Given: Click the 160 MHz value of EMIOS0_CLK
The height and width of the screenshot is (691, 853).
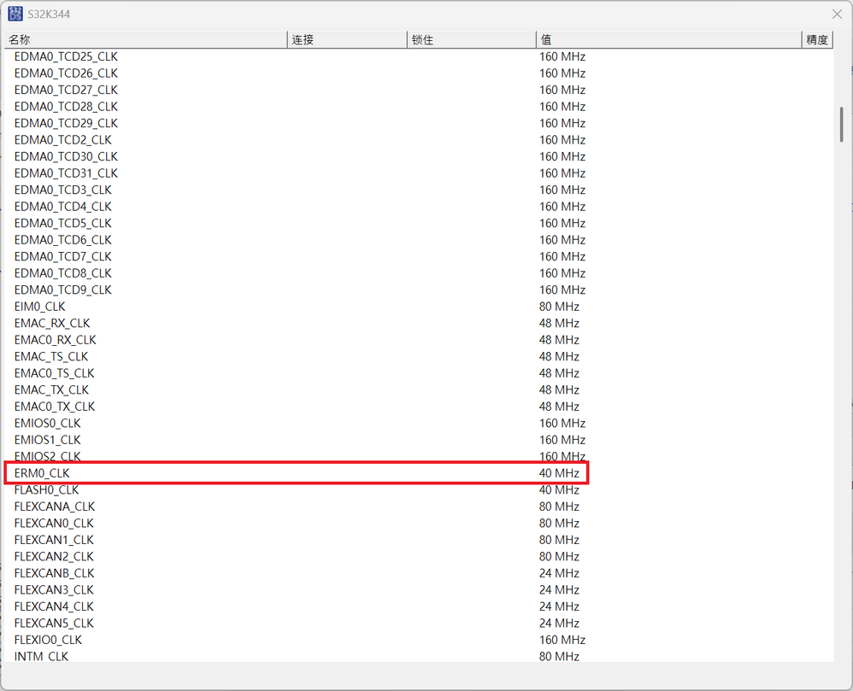Looking at the screenshot, I should [x=562, y=424].
